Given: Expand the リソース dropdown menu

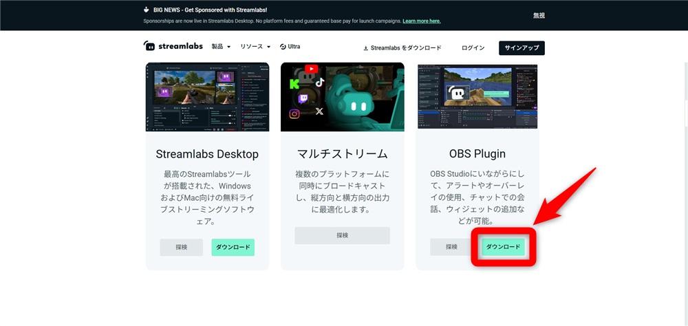Looking at the screenshot, I should point(255,47).
